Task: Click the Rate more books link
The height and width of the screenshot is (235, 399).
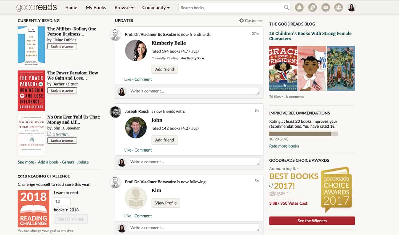Action: 284,146
